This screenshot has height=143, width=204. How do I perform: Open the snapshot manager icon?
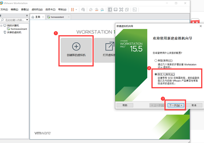tap(102, 10)
